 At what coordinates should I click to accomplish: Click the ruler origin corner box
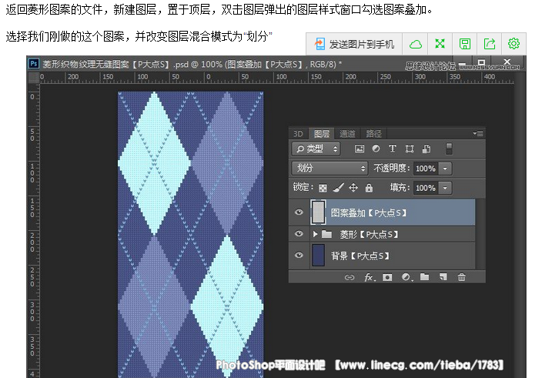[34, 77]
